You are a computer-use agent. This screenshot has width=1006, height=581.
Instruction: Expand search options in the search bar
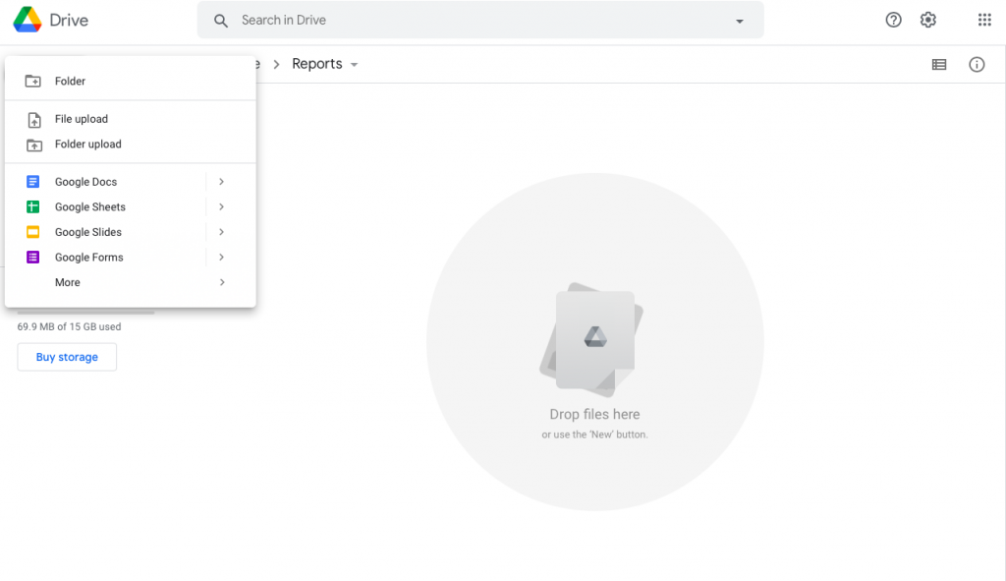click(739, 20)
